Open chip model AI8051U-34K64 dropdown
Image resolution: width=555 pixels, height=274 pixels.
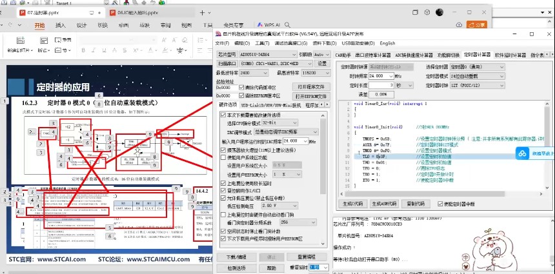point(268,55)
